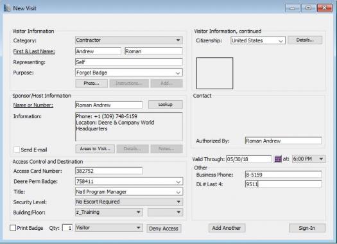Click the Deny Access button
Viewport: 337px width, 244px height.
coord(164,229)
